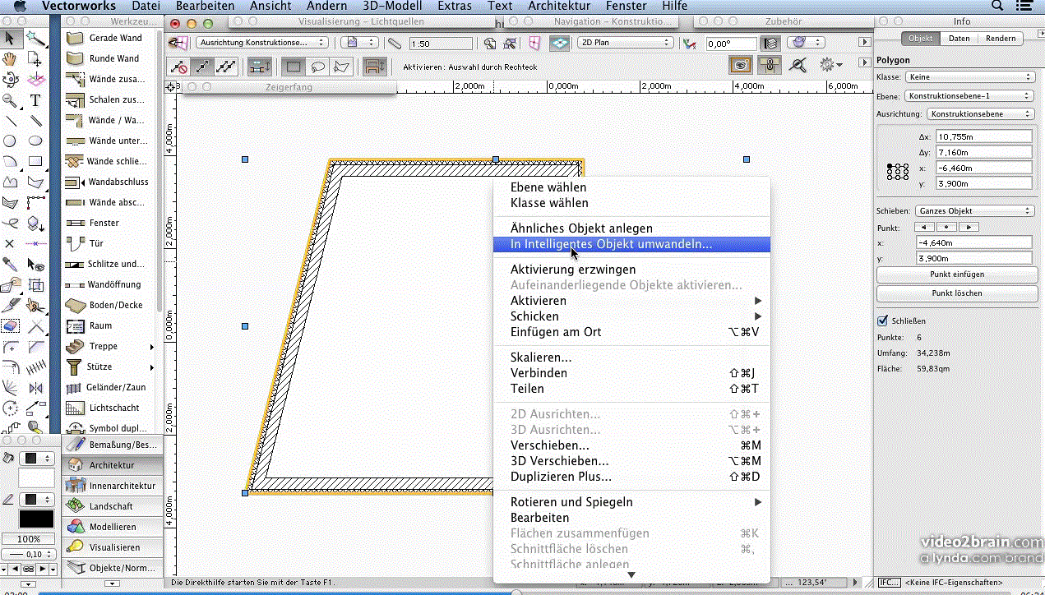Select the magic wand similar-objects tool

pyautogui.click(x=35, y=38)
